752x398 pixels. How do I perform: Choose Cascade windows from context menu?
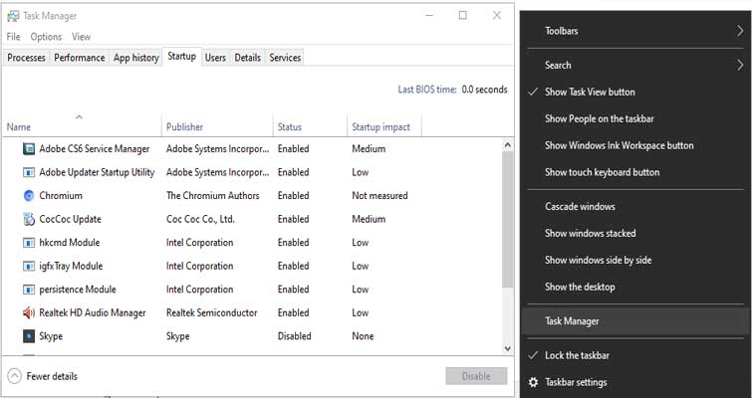coord(580,207)
